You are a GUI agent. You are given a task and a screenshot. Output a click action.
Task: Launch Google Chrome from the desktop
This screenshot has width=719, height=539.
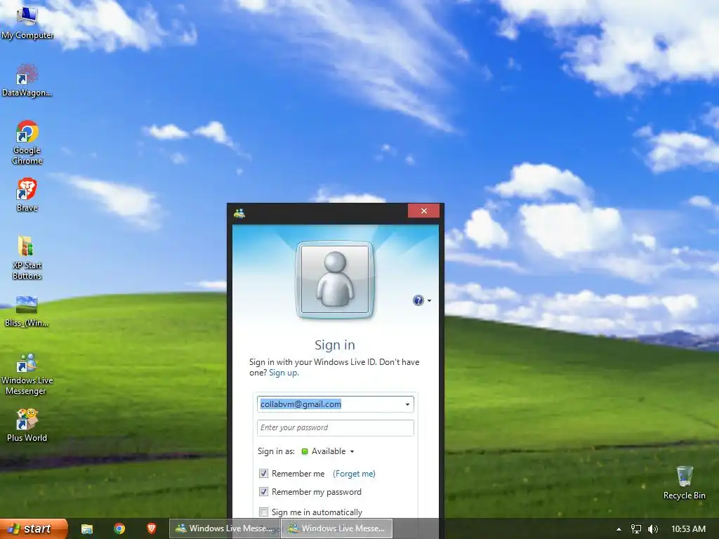click(x=27, y=142)
